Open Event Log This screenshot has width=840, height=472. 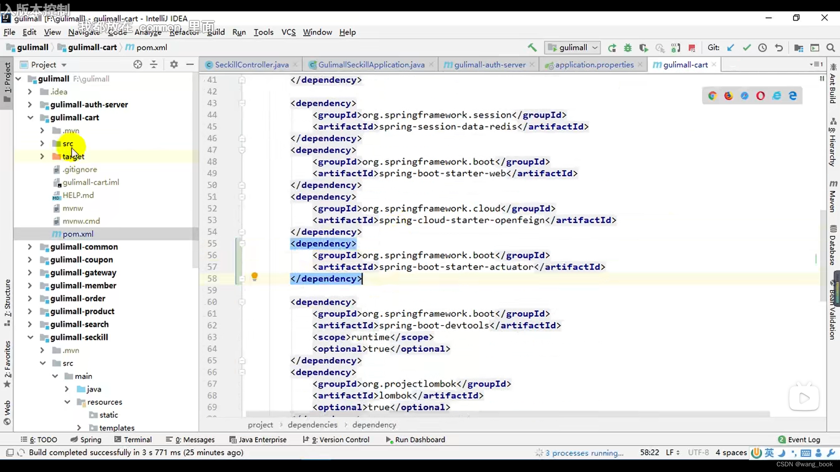[799, 440]
